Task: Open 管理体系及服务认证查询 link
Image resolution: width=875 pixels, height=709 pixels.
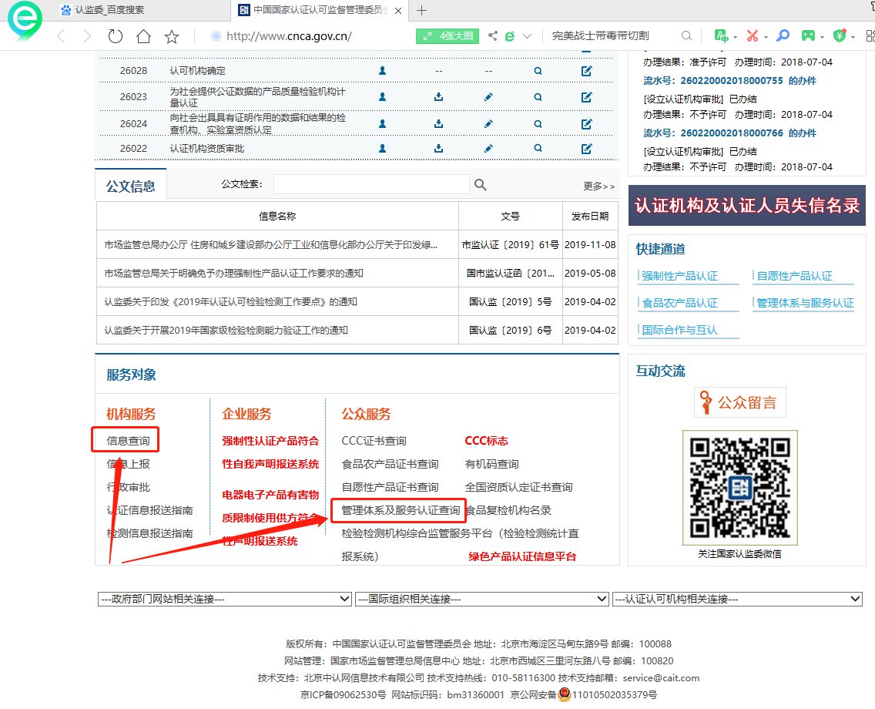Action: tap(401, 510)
